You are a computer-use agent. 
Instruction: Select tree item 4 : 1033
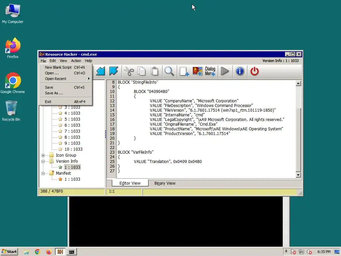click(x=72, y=113)
